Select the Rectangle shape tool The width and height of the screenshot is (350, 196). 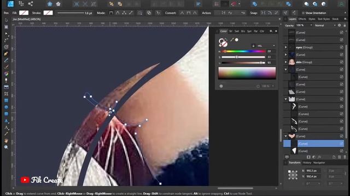(6, 100)
